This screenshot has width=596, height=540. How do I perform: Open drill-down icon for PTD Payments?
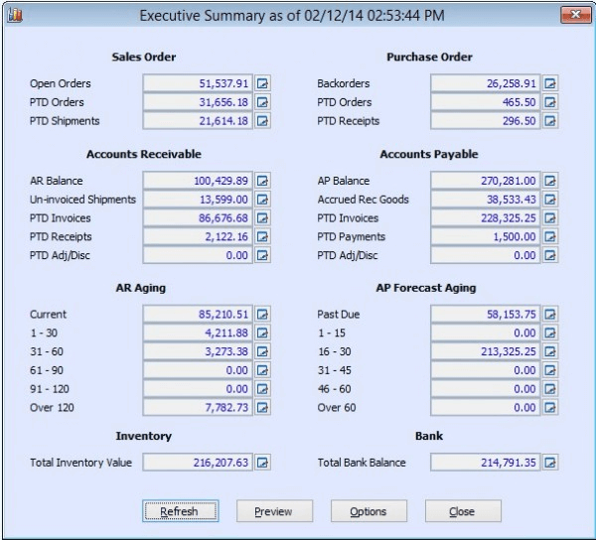point(550,236)
